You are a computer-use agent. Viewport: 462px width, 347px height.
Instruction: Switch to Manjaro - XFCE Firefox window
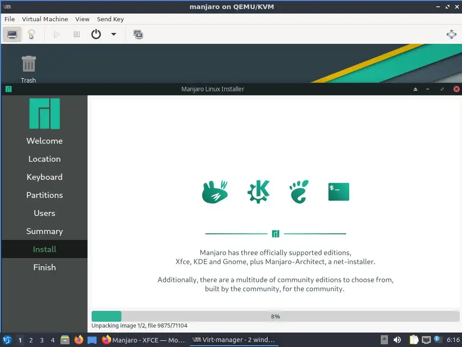click(x=143, y=340)
